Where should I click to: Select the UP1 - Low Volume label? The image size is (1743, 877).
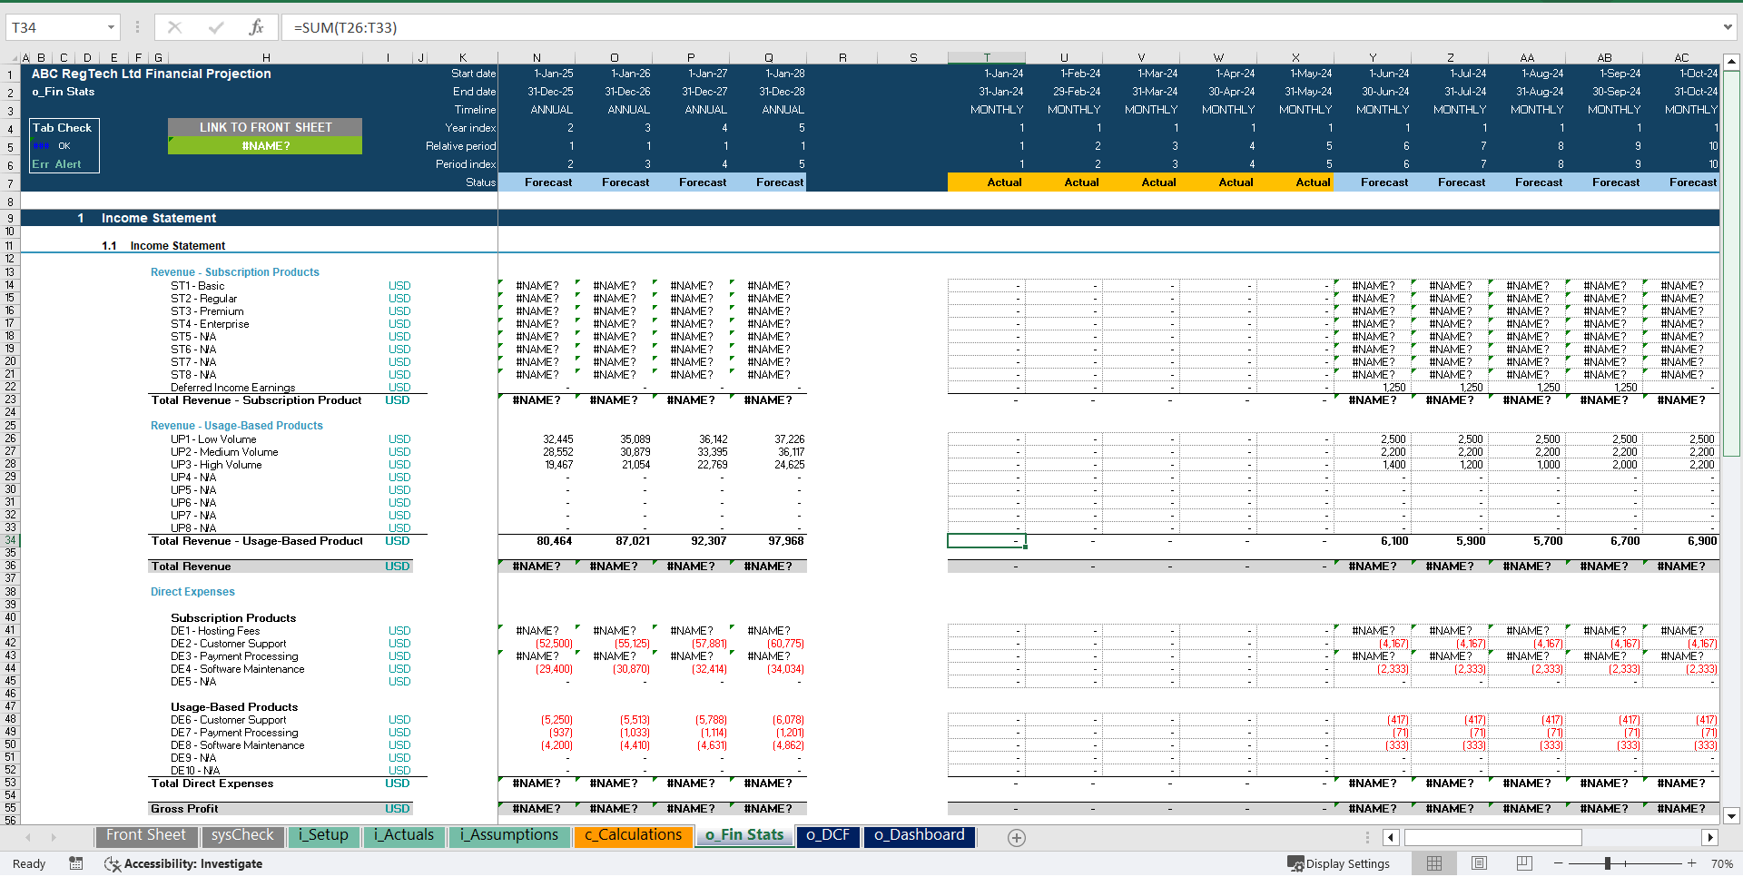tap(213, 439)
